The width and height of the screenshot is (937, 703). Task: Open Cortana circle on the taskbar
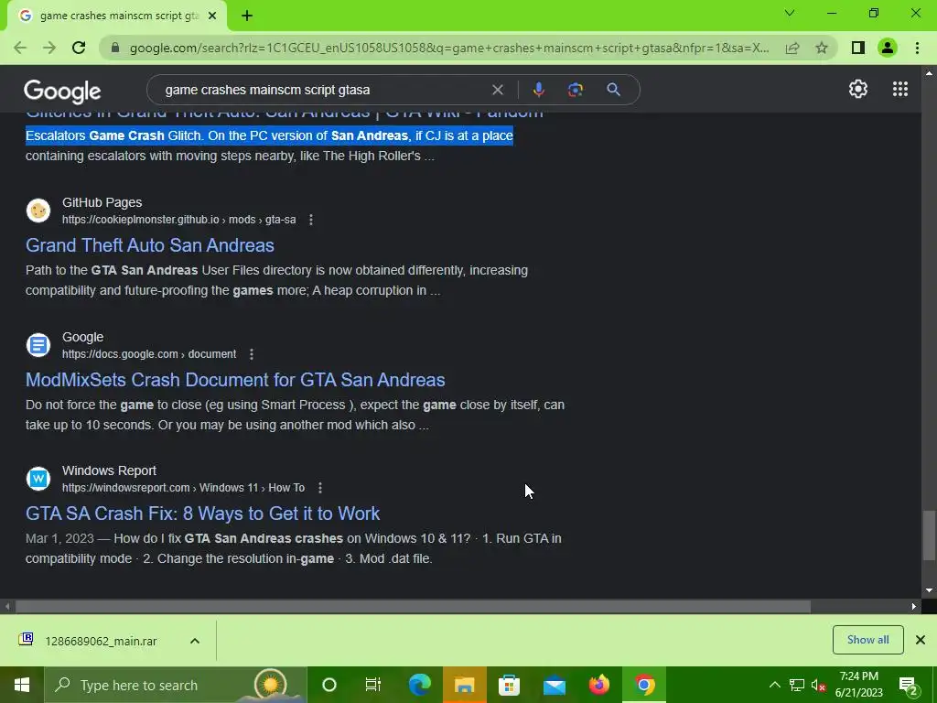pyautogui.click(x=329, y=685)
